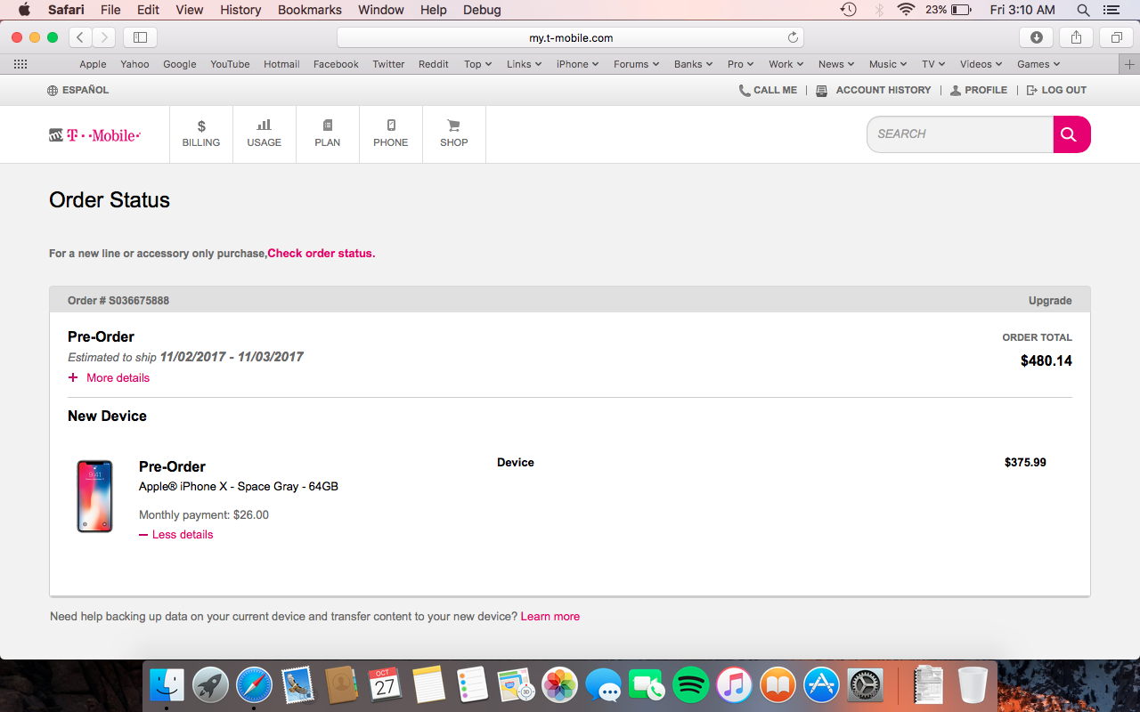
Task: Open Notification Center in menu bar
Action: pyautogui.click(x=1111, y=10)
